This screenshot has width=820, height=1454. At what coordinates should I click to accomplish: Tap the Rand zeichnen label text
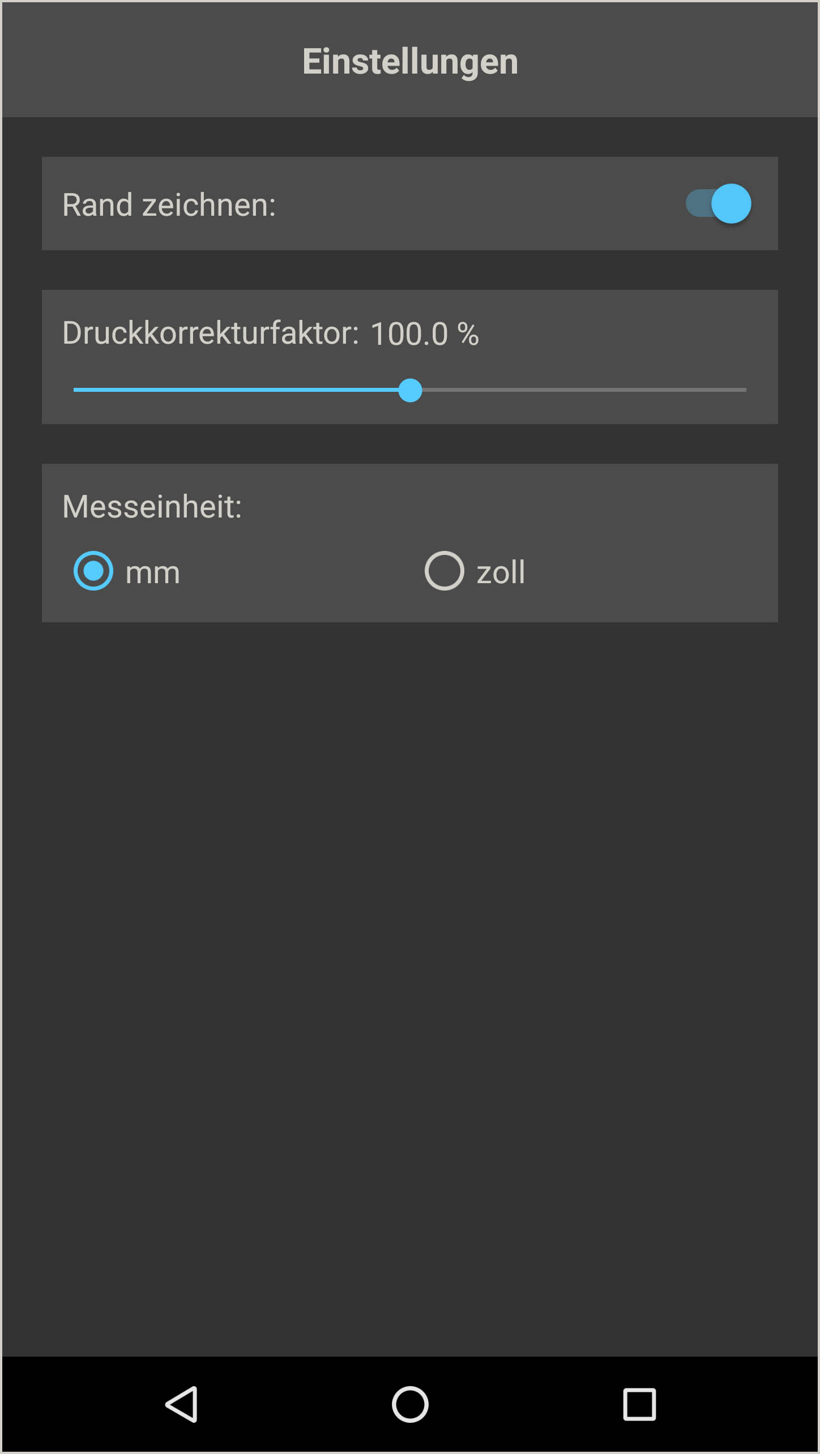pyautogui.click(x=169, y=205)
